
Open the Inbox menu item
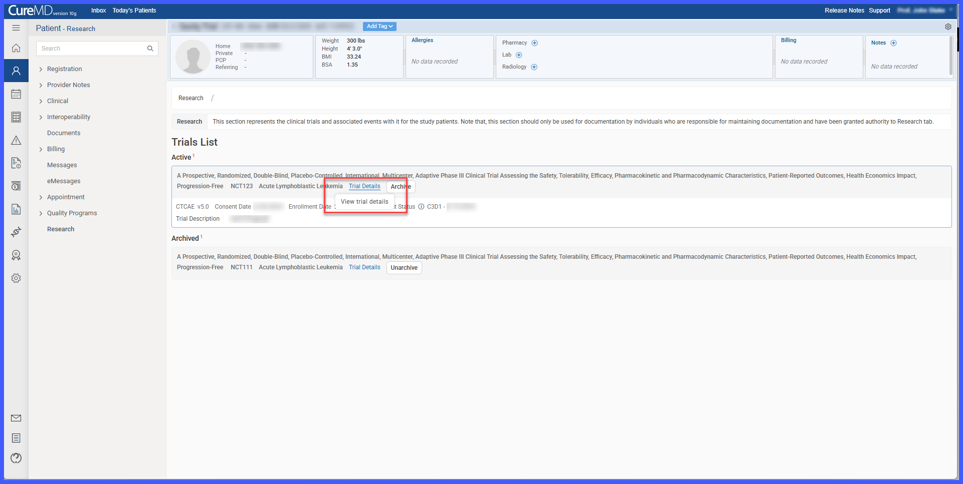tap(98, 11)
